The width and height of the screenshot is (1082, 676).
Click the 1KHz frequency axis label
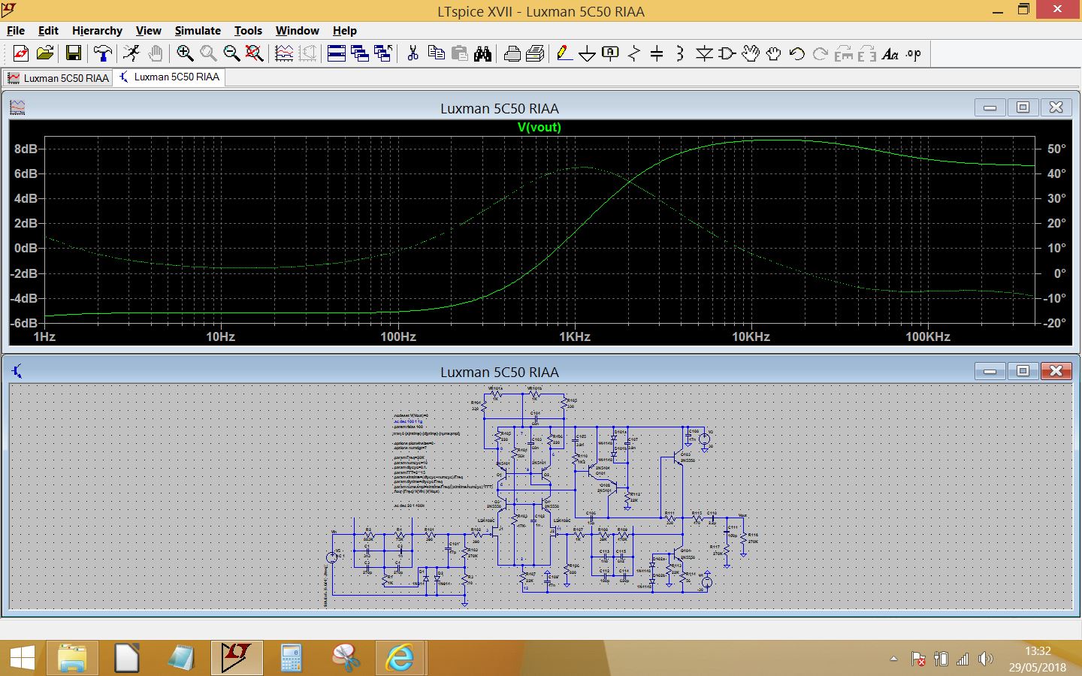(x=575, y=336)
